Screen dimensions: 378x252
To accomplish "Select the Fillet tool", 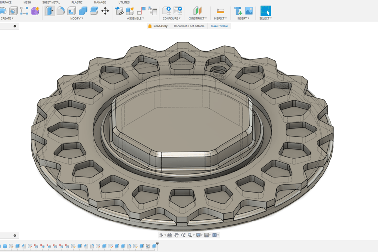I will point(61,11).
